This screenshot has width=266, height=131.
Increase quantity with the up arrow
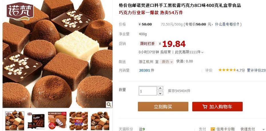[160, 88]
